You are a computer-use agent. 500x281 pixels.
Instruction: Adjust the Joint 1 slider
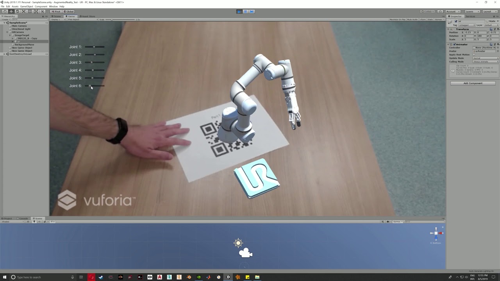(x=95, y=47)
